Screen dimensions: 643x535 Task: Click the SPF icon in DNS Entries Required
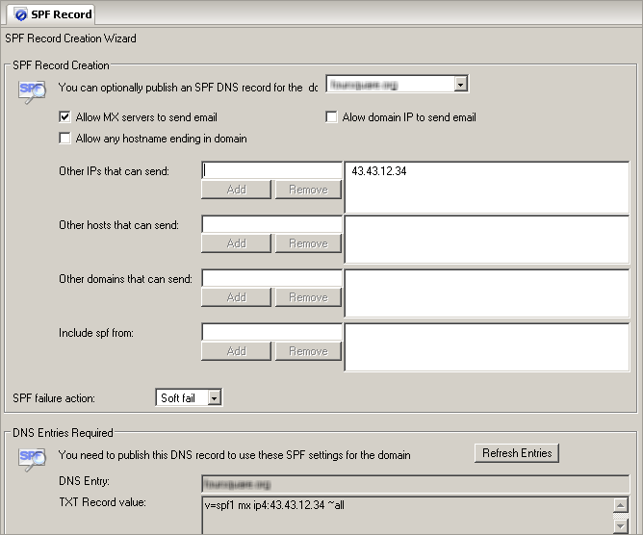pos(32,458)
